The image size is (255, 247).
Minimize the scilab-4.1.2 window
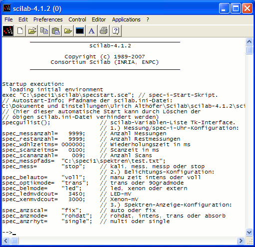coord(224,8)
